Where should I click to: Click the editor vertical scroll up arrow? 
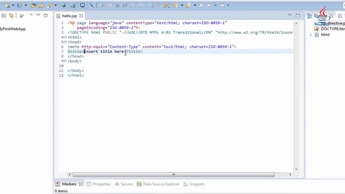coord(296,23)
